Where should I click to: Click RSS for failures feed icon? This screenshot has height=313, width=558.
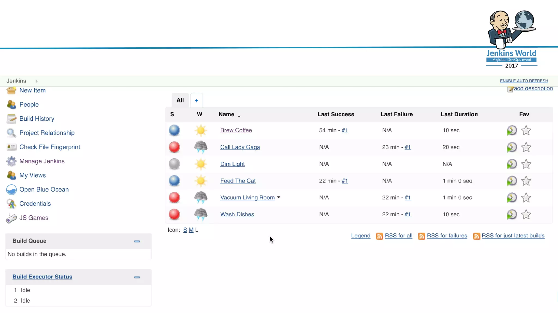[421, 236]
